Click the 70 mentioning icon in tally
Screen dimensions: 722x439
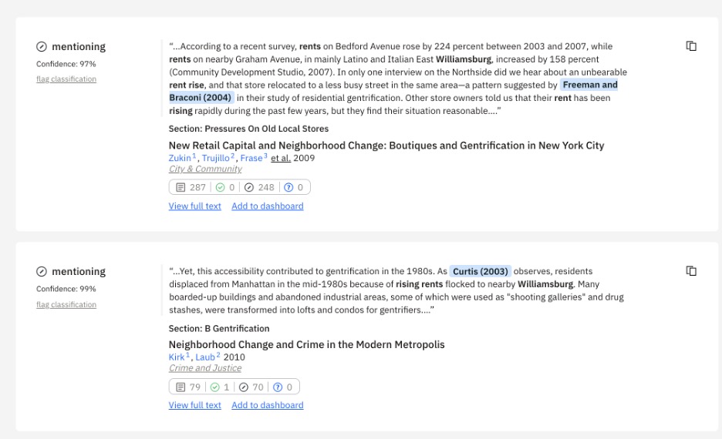click(244, 387)
